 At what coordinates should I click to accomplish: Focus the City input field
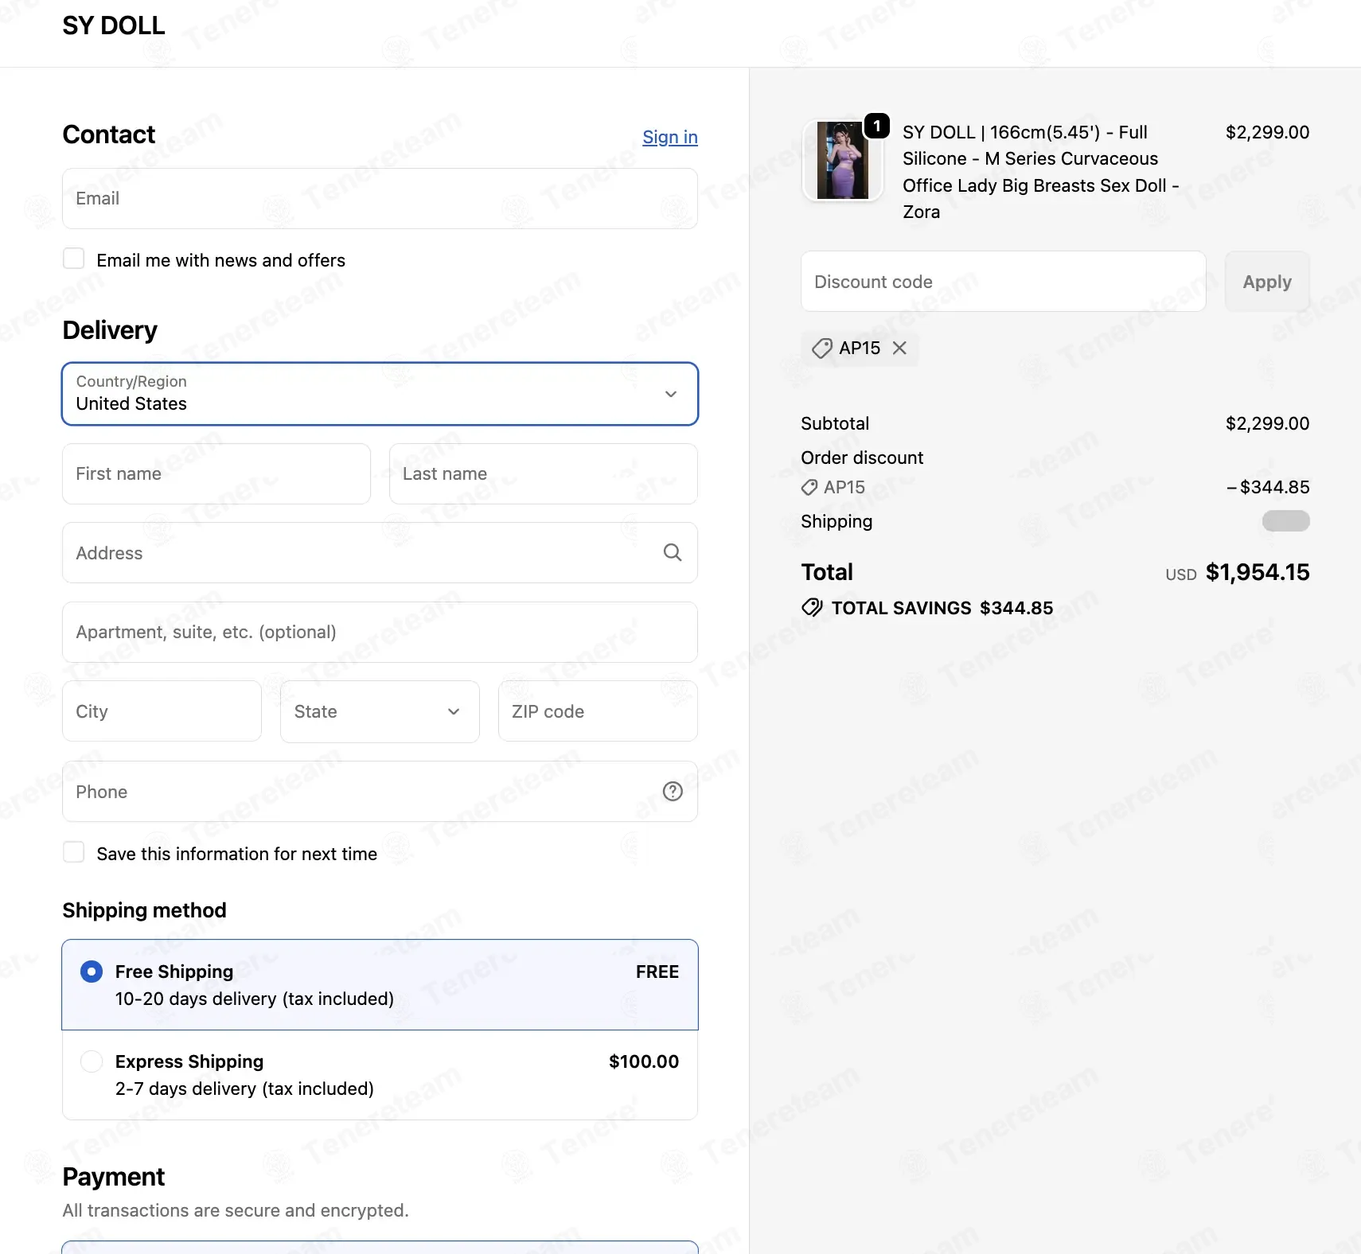coord(162,711)
